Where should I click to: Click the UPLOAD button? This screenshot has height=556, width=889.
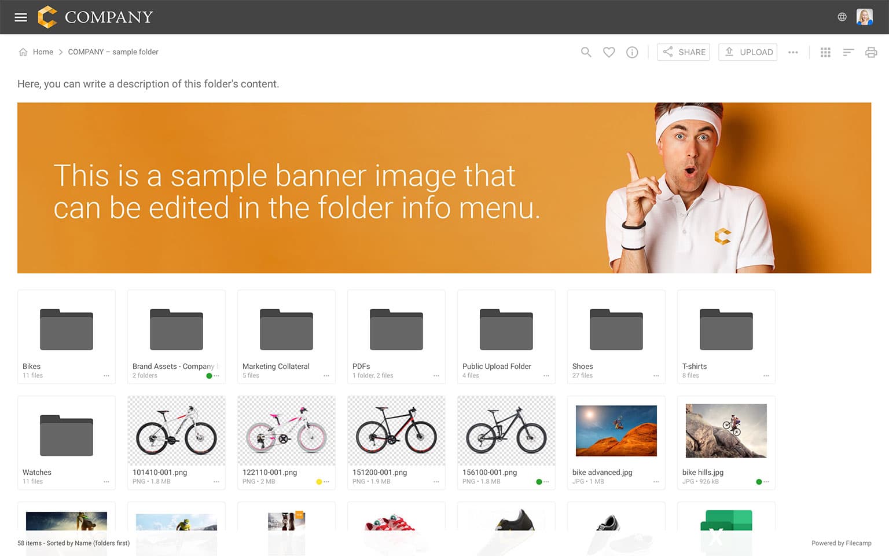tap(748, 52)
